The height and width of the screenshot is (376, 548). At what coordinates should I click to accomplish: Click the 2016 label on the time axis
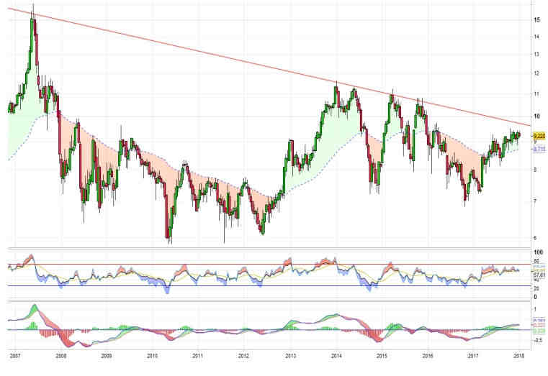[428, 356]
